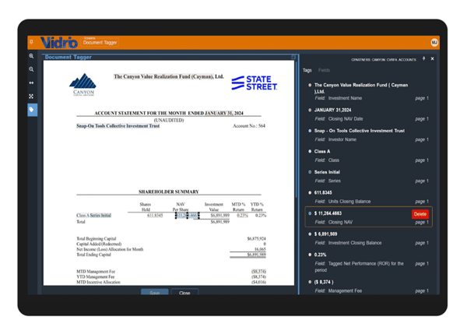Image resolution: width=467 pixels, height=334 pixels.
Task: Click the document's vertical scrollbar
Action: [297, 129]
